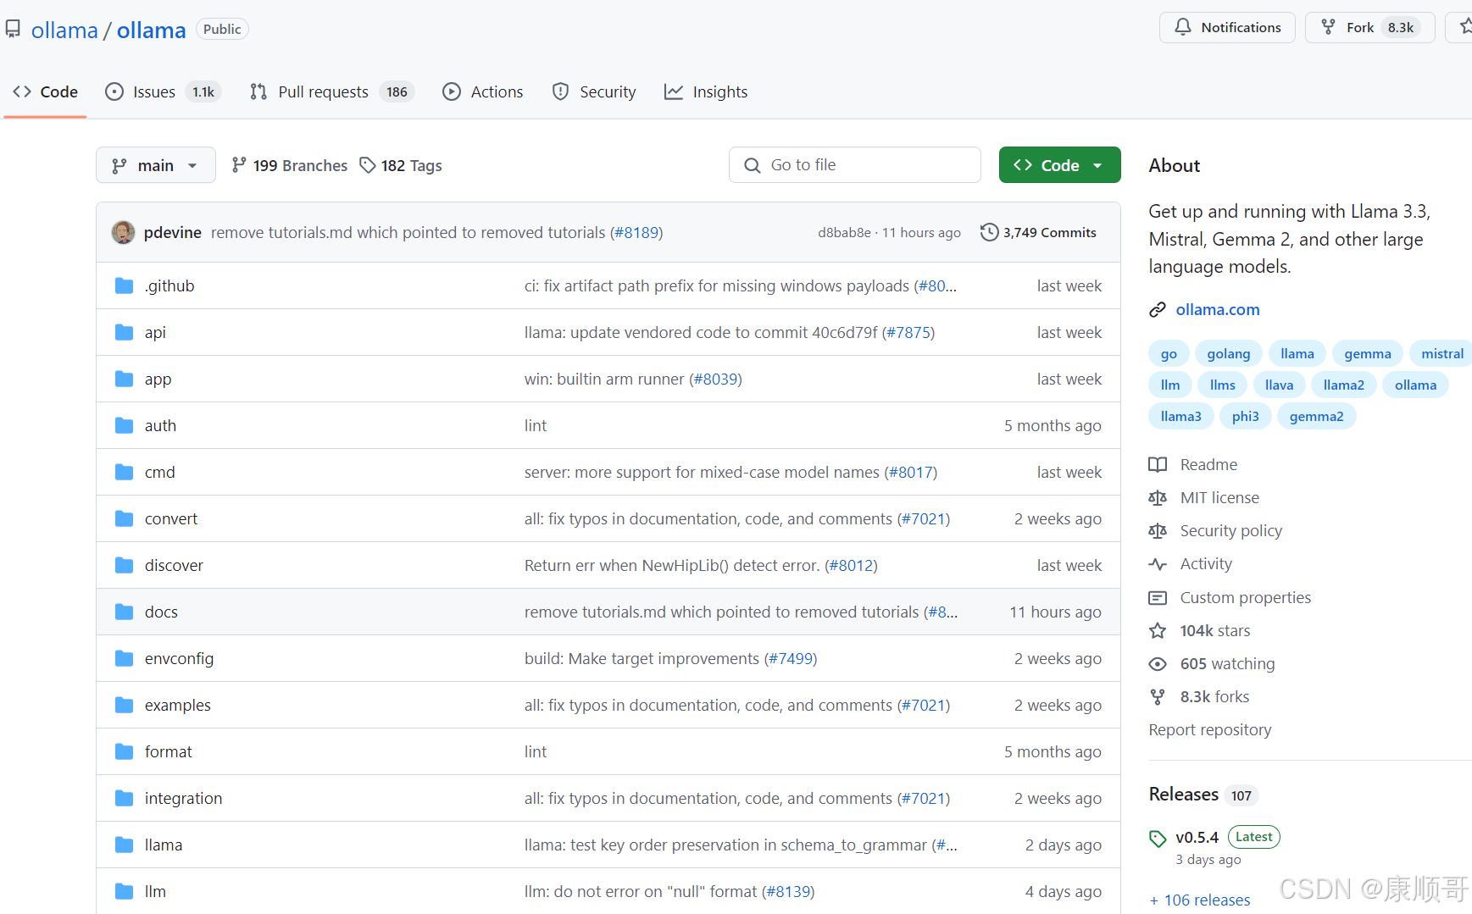Click the folder icon for docs
1472x914 pixels.
(124, 612)
